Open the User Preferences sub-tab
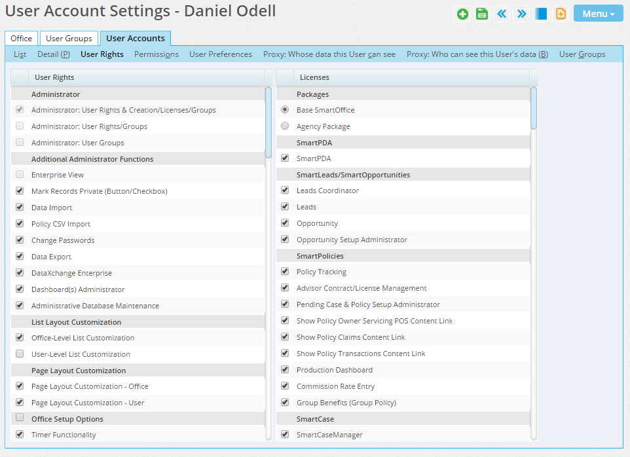The height and width of the screenshot is (457, 630). (221, 54)
